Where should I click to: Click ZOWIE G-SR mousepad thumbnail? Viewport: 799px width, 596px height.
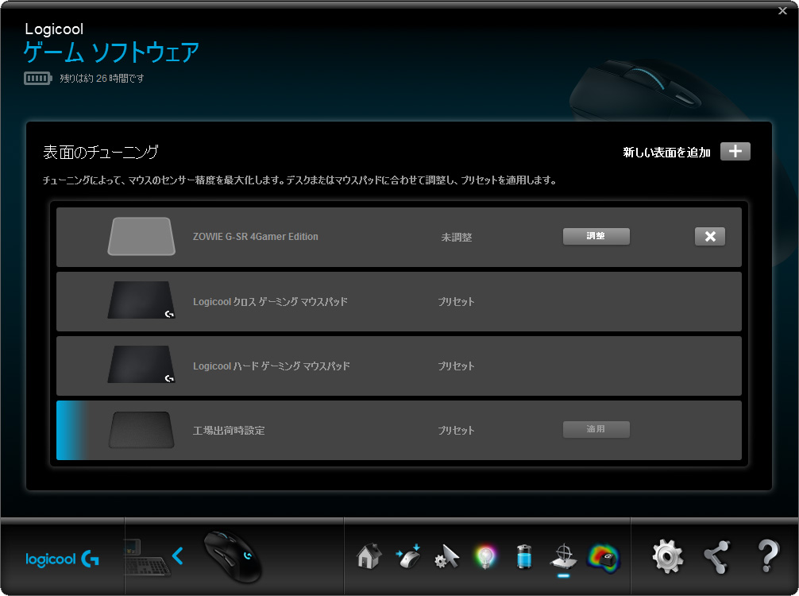coord(141,236)
